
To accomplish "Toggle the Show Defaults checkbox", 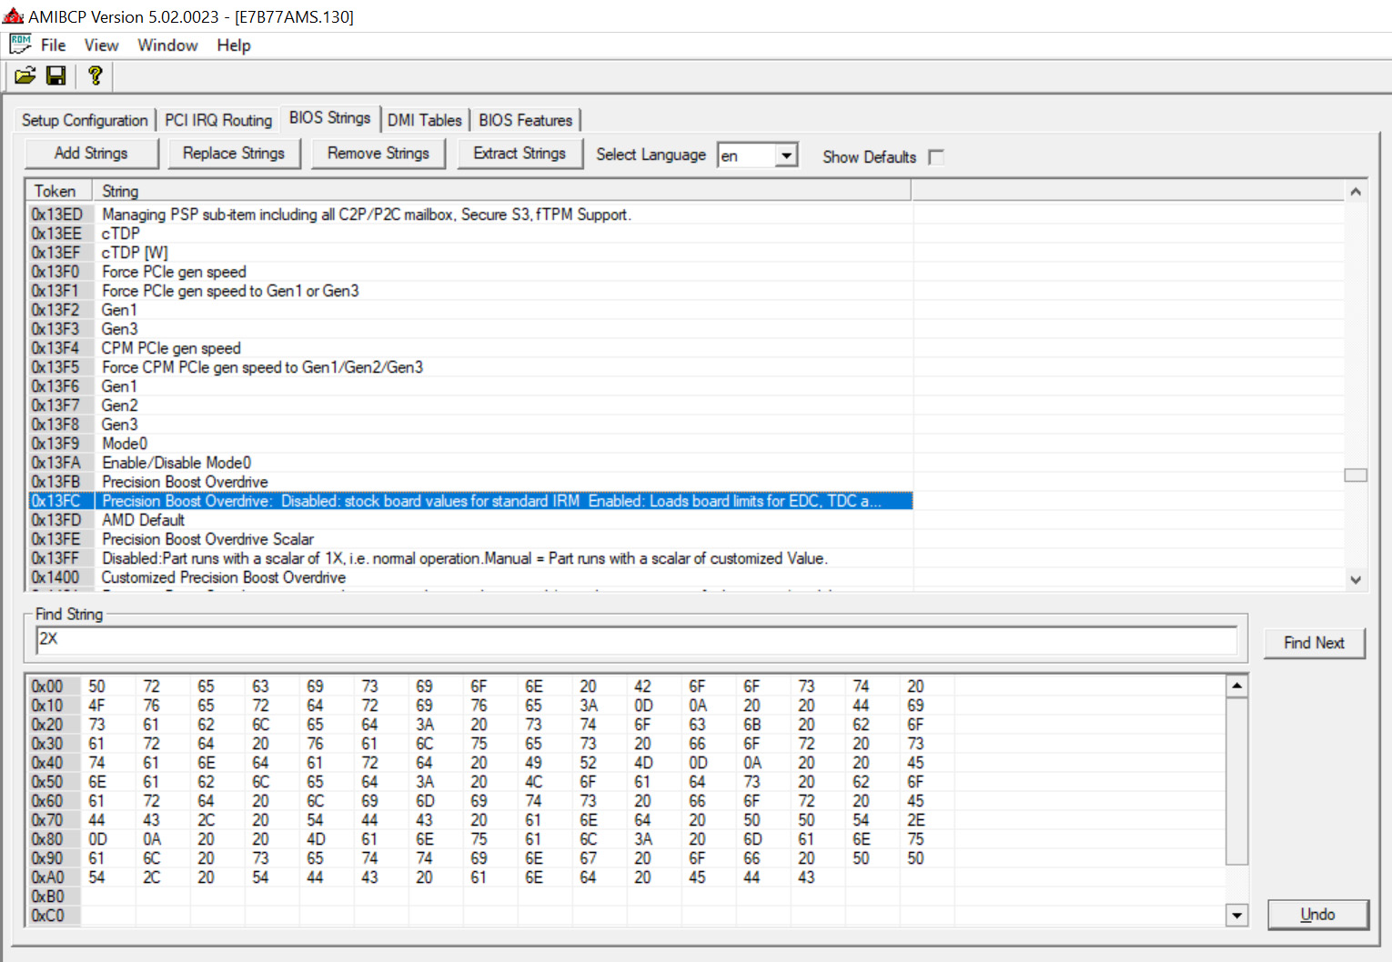I will (936, 157).
